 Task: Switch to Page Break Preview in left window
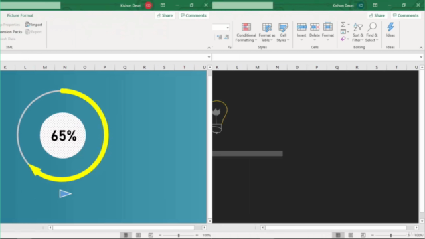coord(151,235)
